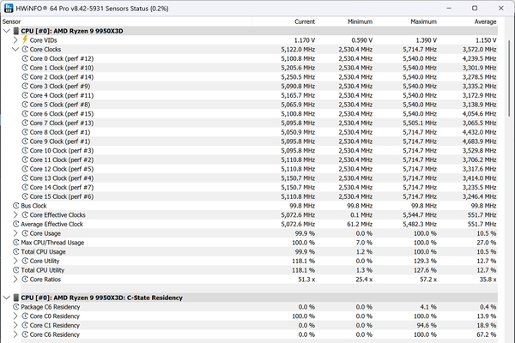Click the clock icon for Core 7 Clock (perf #13)
Viewport: 515px width, 343px height.
pos(25,123)
